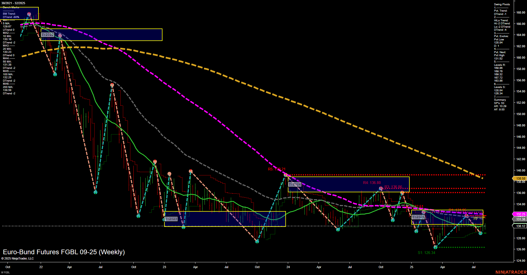Click the R4: 136.80 resistance label
Image resolution: width=527 pixels, height=275 pixels.
(x=372, y=183)
